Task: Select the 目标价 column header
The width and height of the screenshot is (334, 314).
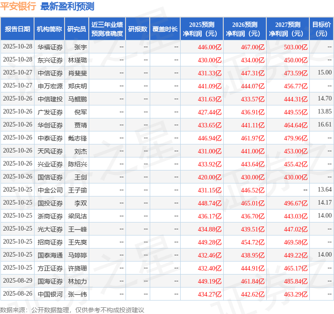Action: click(x=321, y=29)
